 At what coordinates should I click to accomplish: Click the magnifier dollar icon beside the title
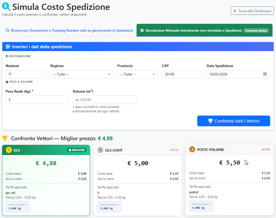[x=6, y=7]
